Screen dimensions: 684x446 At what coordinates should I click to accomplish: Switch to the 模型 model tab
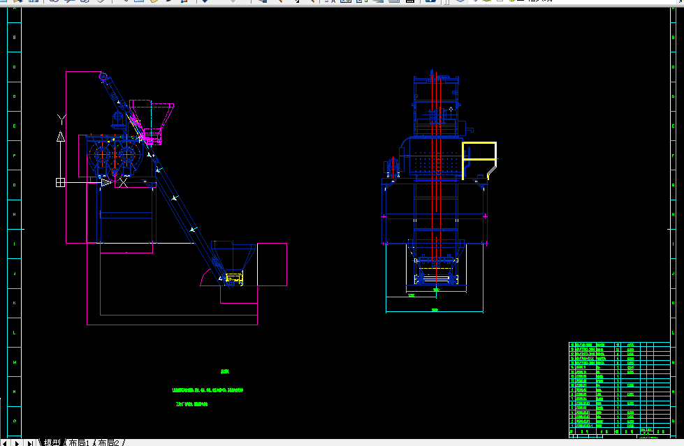(x=52, y=443)
